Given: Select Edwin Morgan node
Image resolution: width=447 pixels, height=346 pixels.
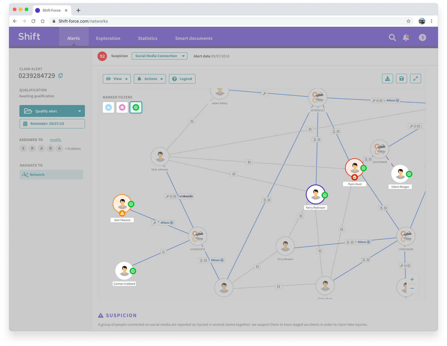Looking at the screenshot, I should (x=400, y=174).
